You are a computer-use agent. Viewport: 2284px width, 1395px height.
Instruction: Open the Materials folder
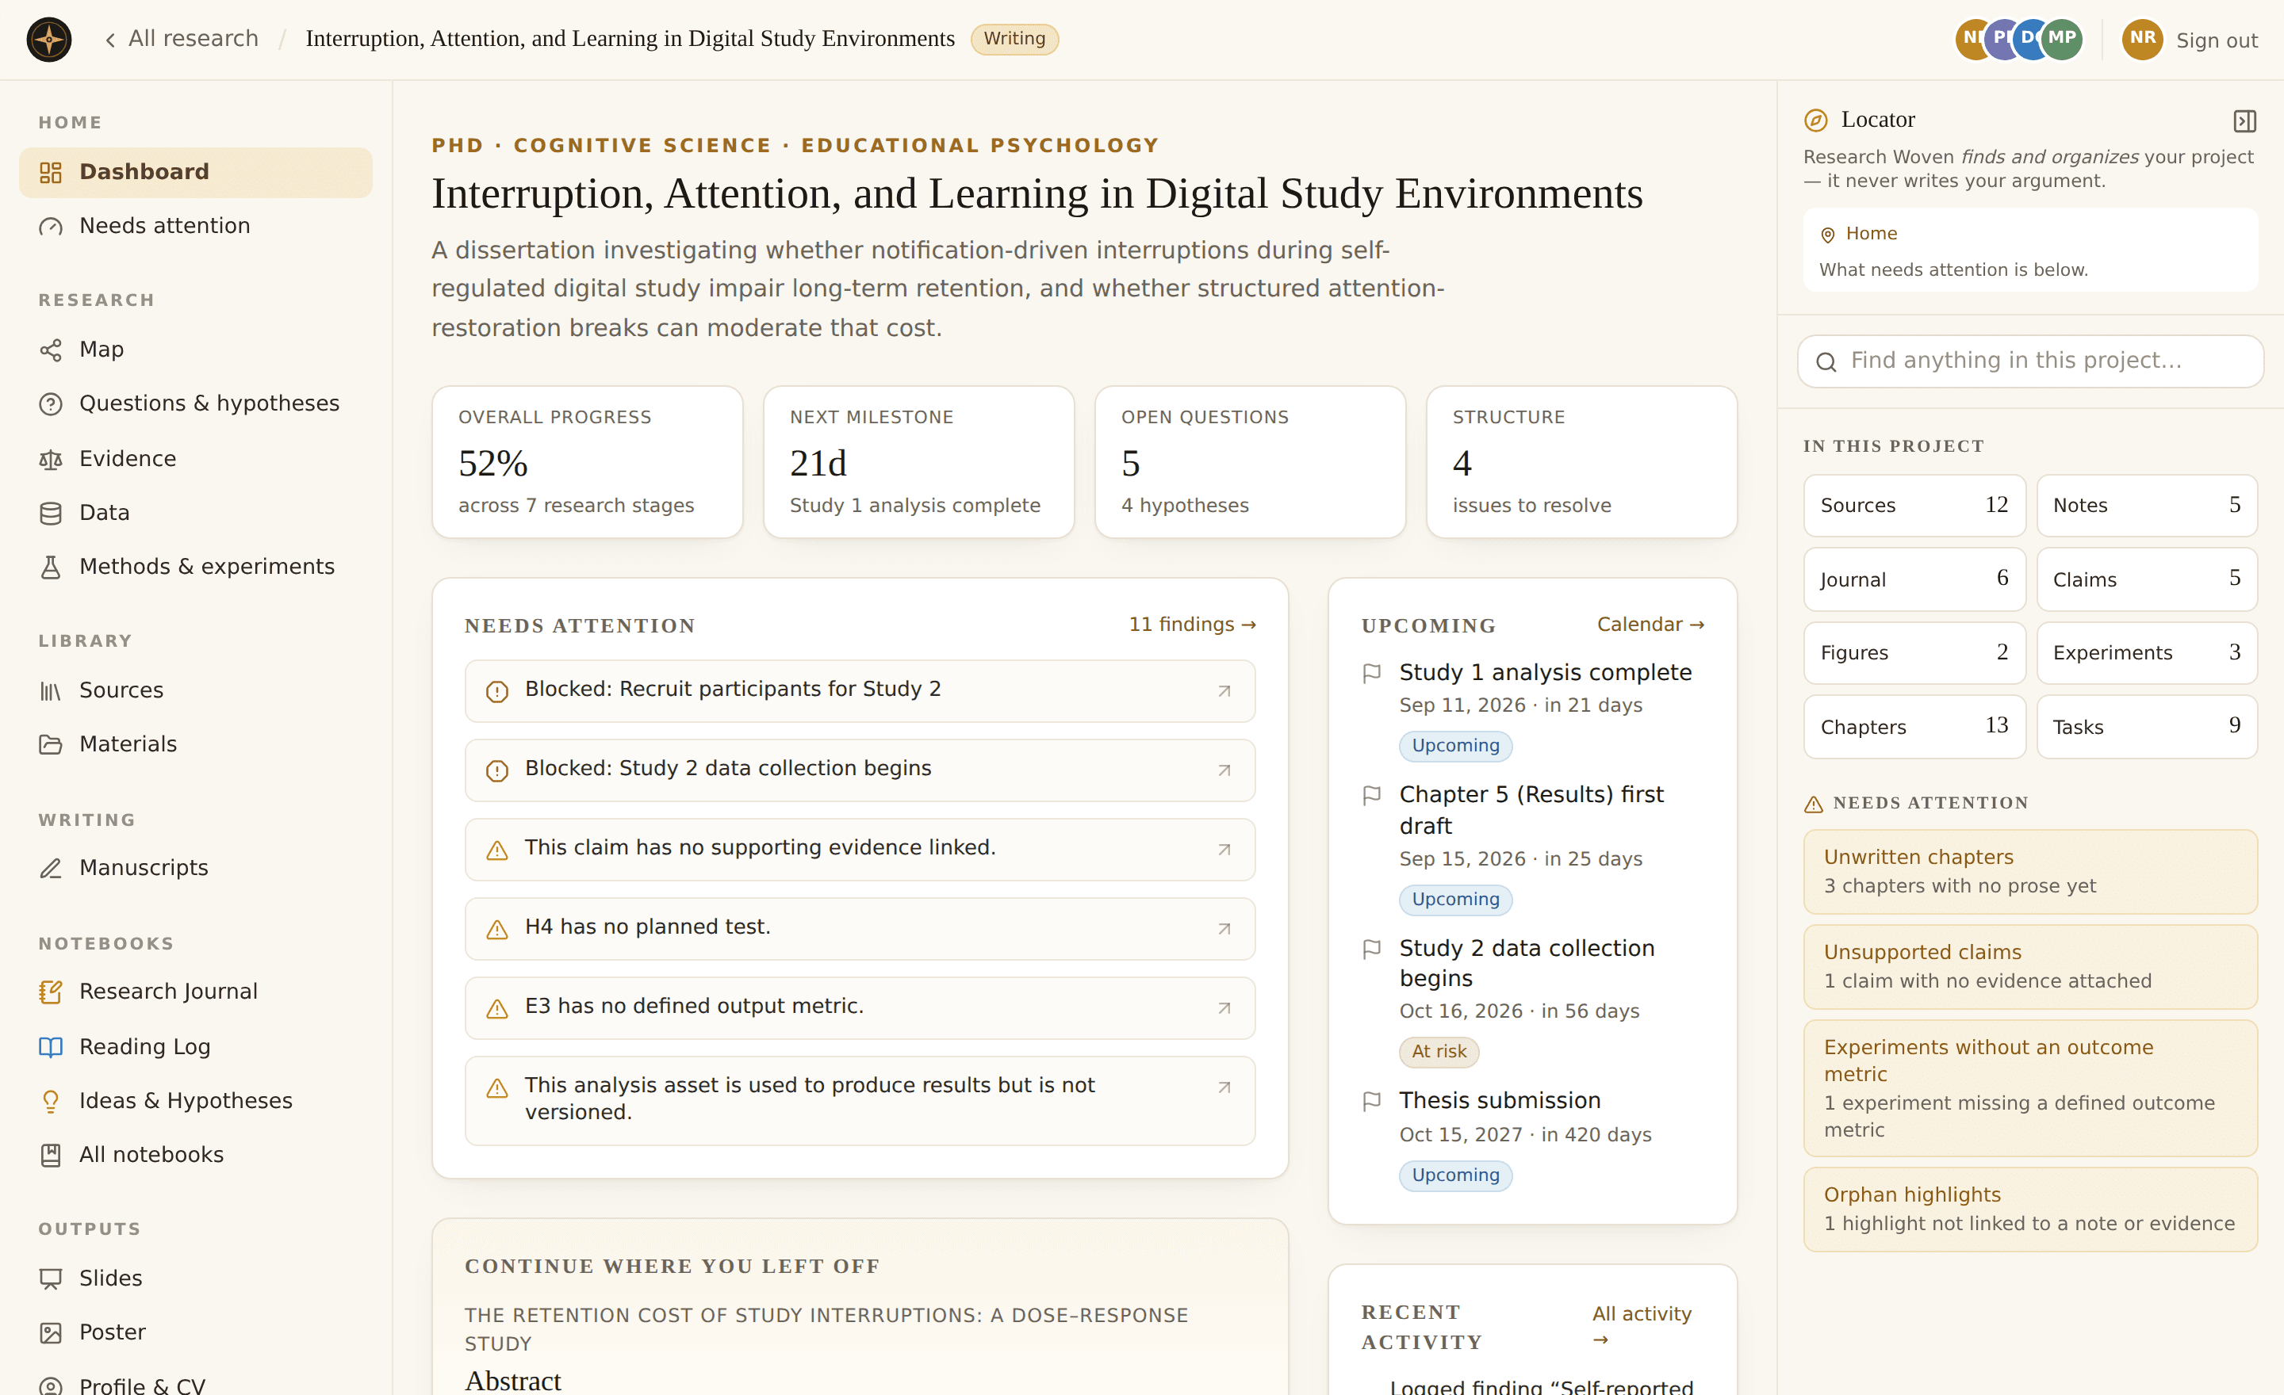pos(196,743)
